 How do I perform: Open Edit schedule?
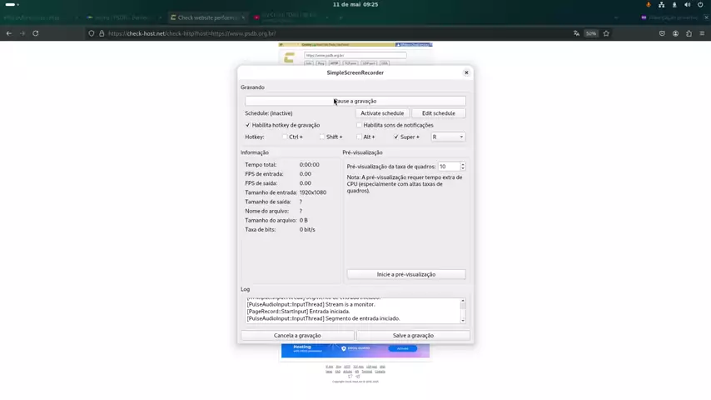click(x=439, y=113)
